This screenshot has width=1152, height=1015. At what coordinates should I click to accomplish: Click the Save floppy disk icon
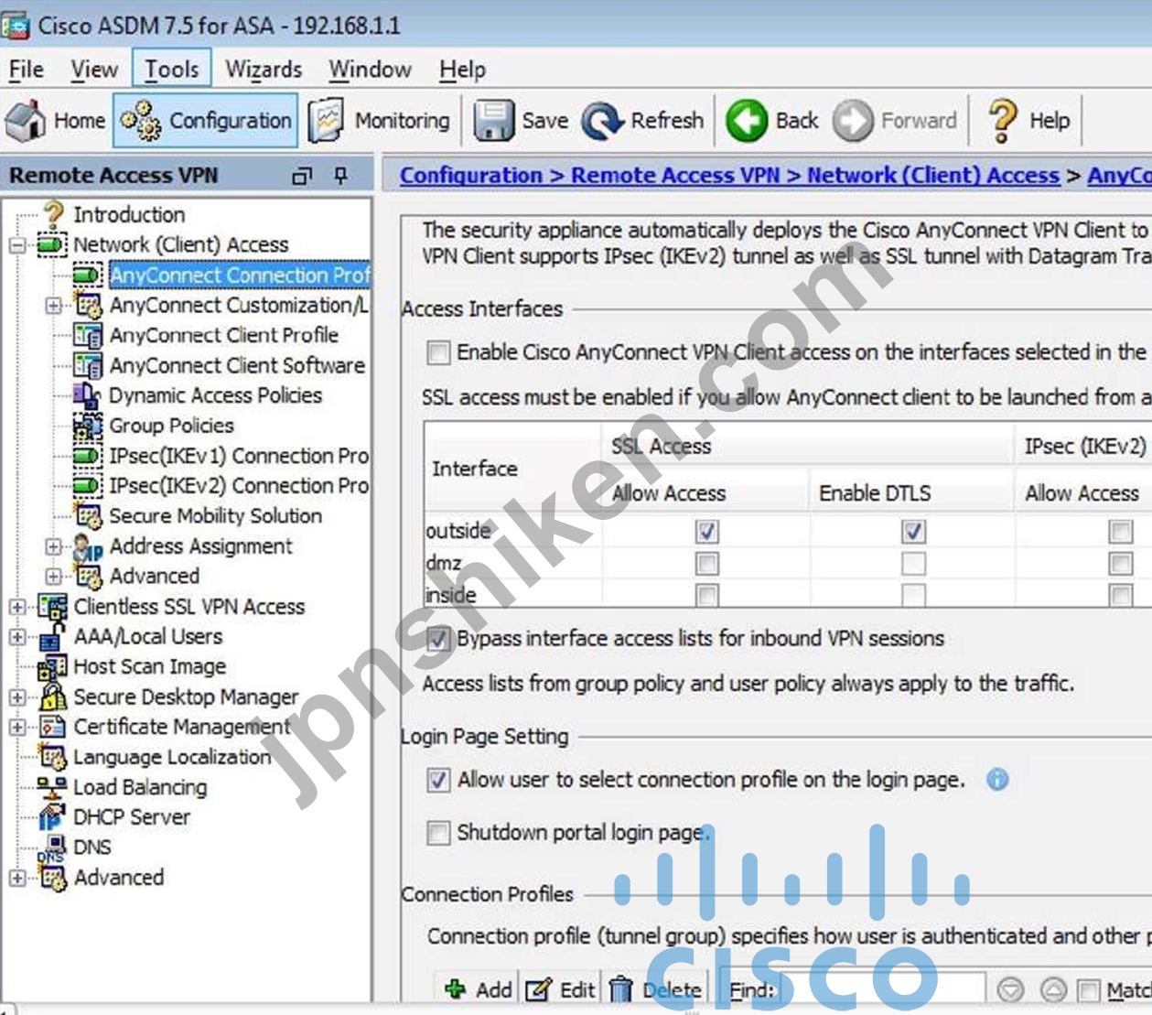(494, 121)
